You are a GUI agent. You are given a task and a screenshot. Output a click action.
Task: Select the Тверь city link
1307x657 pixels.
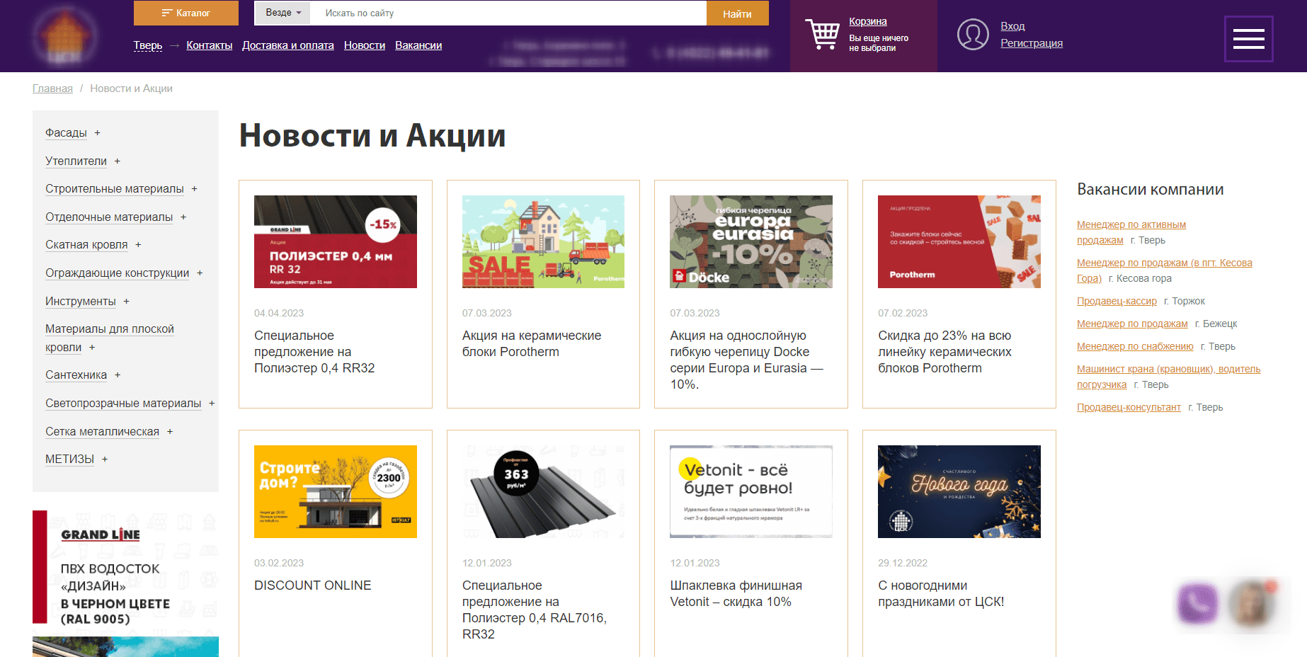point(148,45)
